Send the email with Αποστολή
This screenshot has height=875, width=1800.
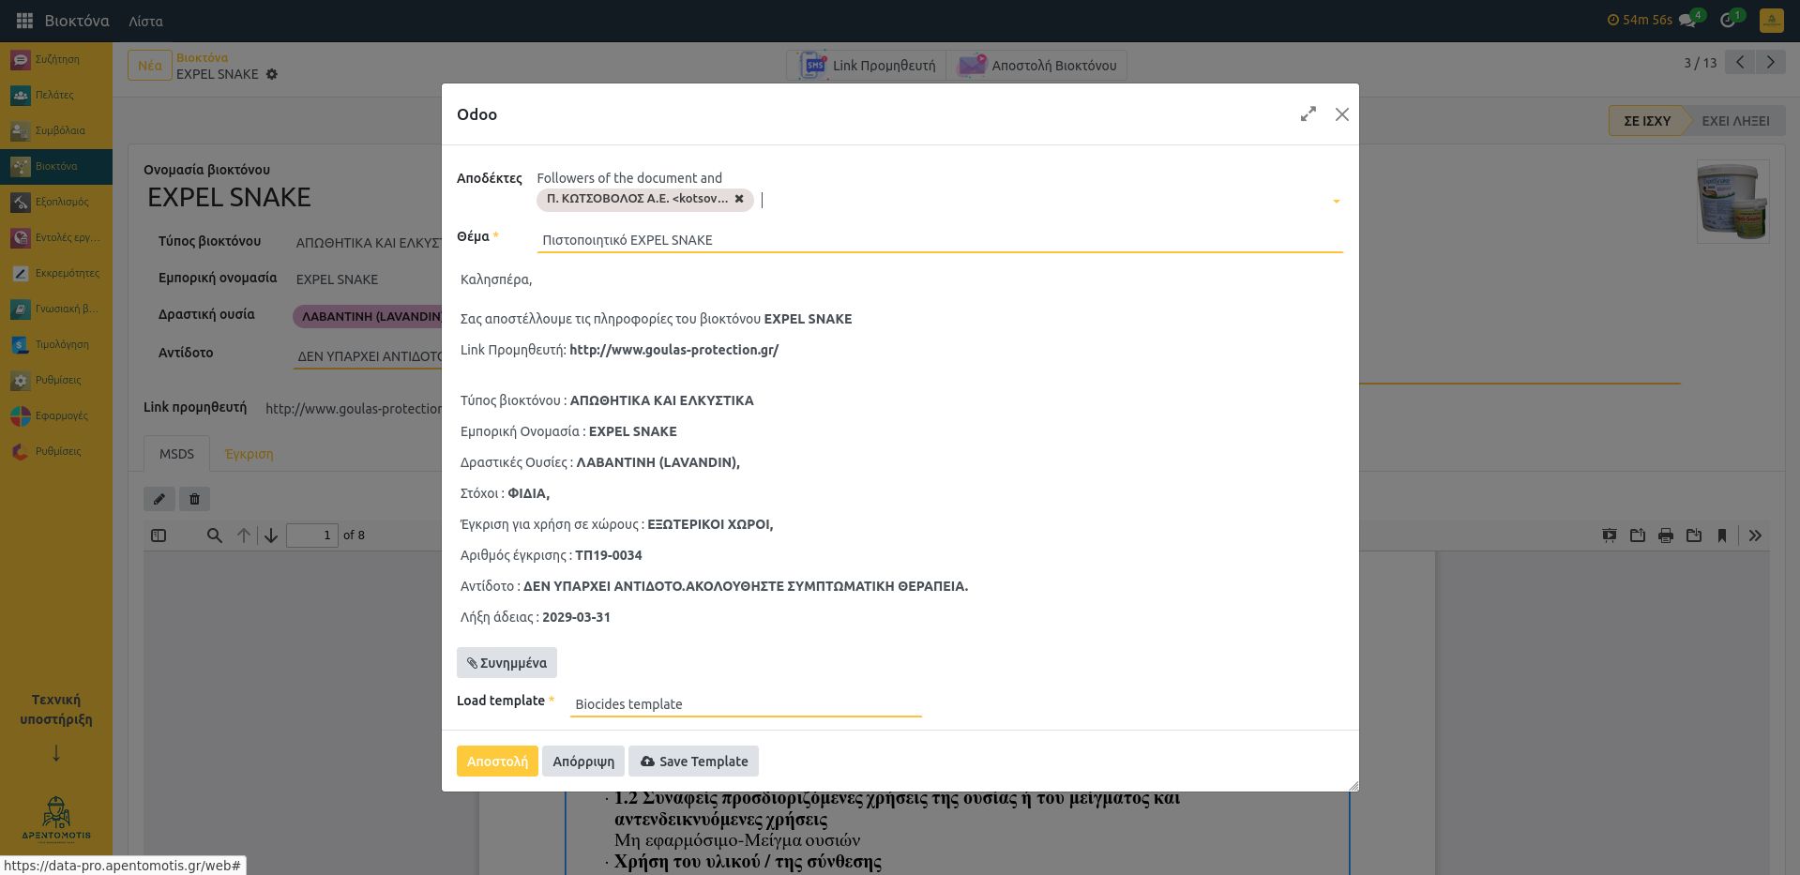tap(497, 762)
